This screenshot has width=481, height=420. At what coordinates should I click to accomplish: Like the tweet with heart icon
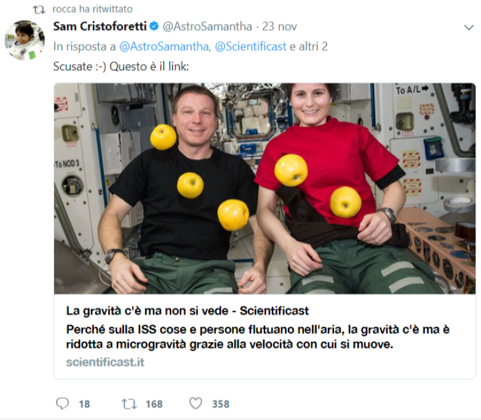[x=196, y=403]
